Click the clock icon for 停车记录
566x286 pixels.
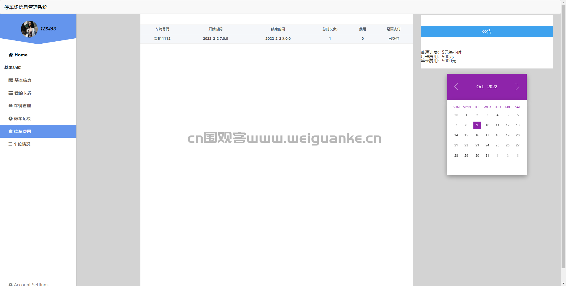[11, 119]
